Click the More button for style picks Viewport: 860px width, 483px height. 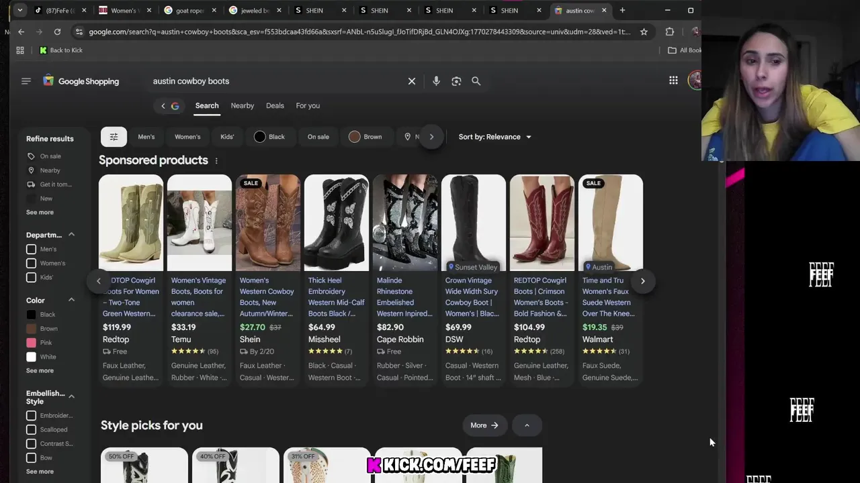click(x=484, y=425)
